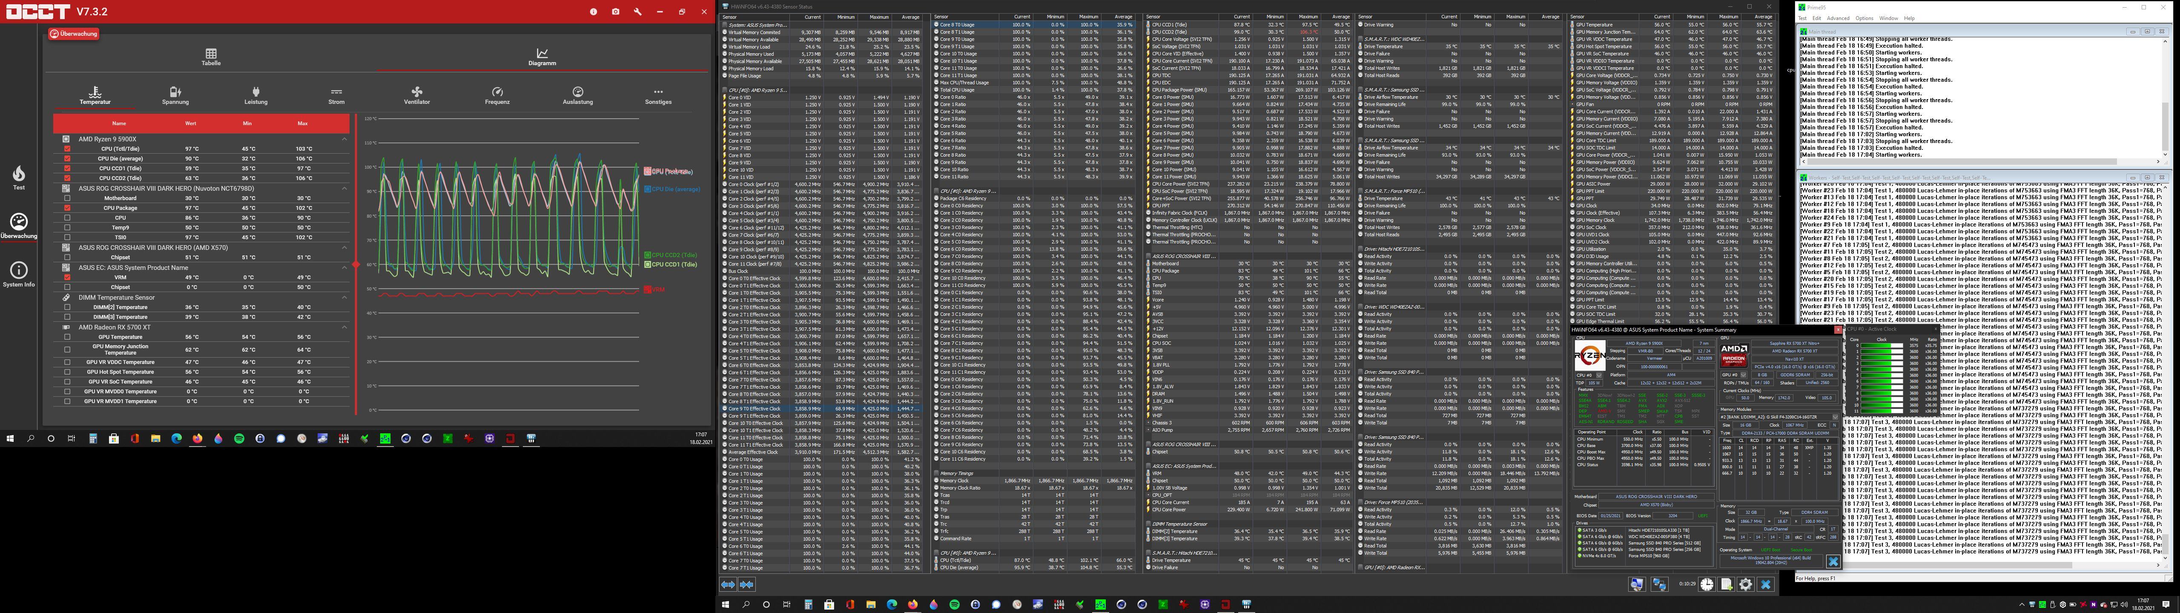Image resolution: width=2180 pixels, height=613 pixels.
Task: Uncheck VRM sensor checkbox
Action: pos(67,277)
